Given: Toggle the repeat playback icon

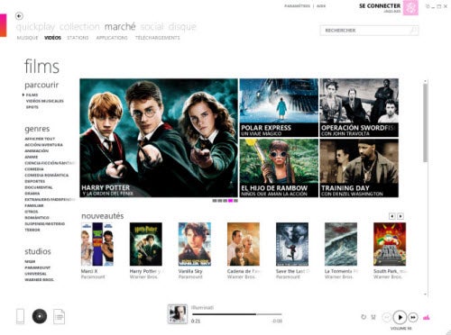Looking at the screenshot, I should 364,317.
